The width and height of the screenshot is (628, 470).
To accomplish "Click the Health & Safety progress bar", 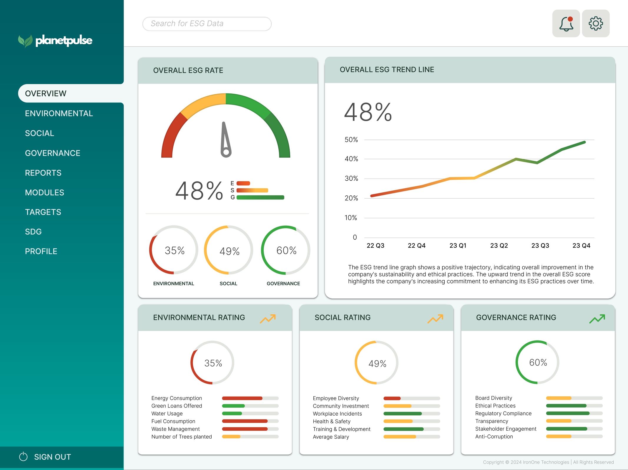I will pos(412,421).
